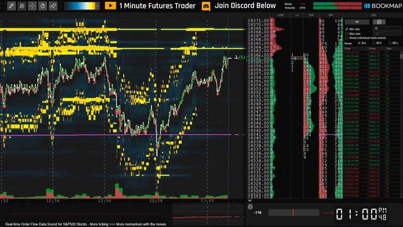This screenshot has width=403, height=227.
Task: Select the SELL radio button
Action: [x=390, y=43]
